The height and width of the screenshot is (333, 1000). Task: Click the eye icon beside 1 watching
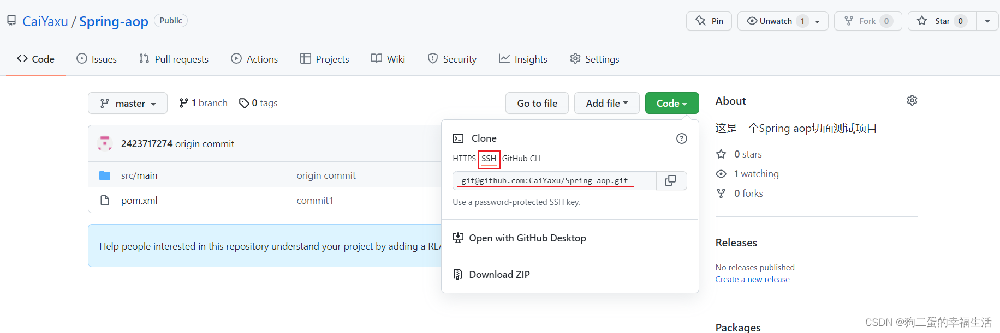721,174
